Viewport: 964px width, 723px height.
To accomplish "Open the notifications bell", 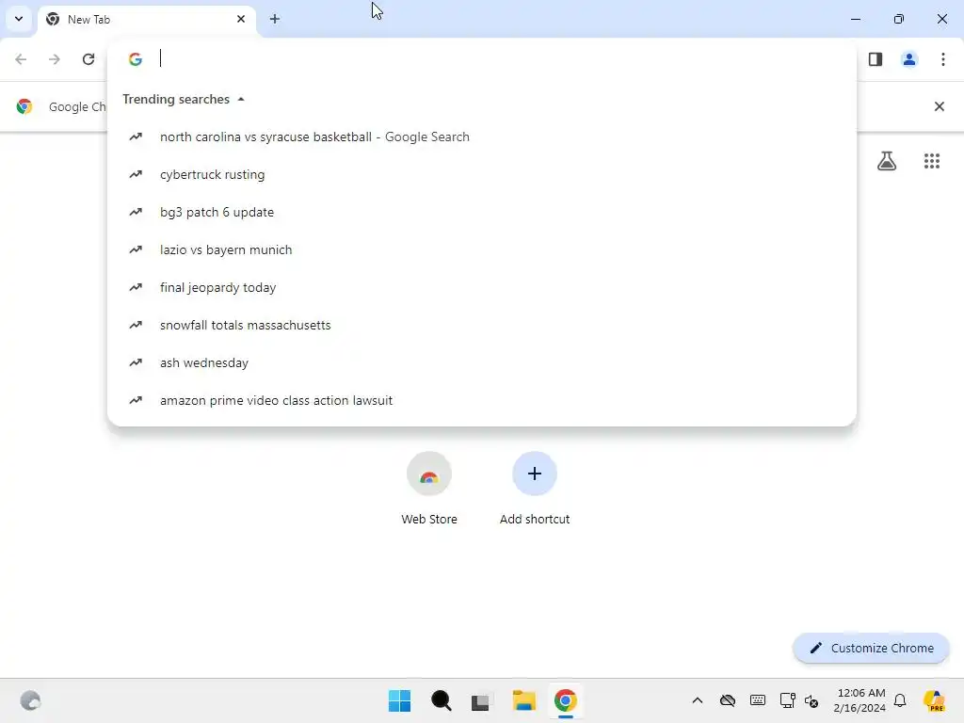I will click(900, 700).
